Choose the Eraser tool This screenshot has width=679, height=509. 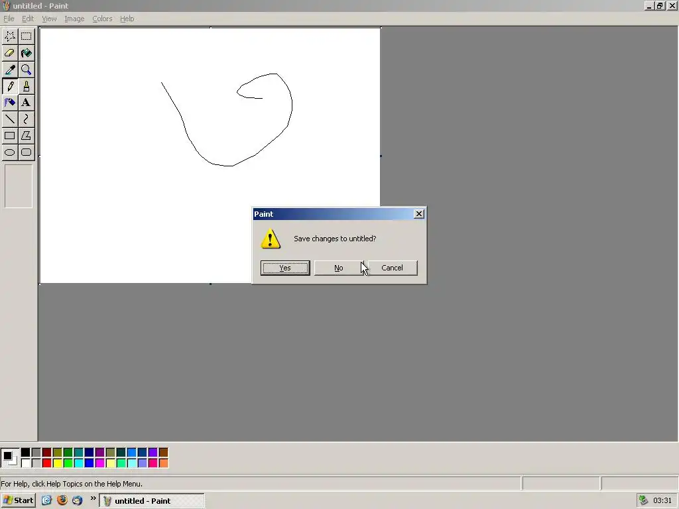10,53
